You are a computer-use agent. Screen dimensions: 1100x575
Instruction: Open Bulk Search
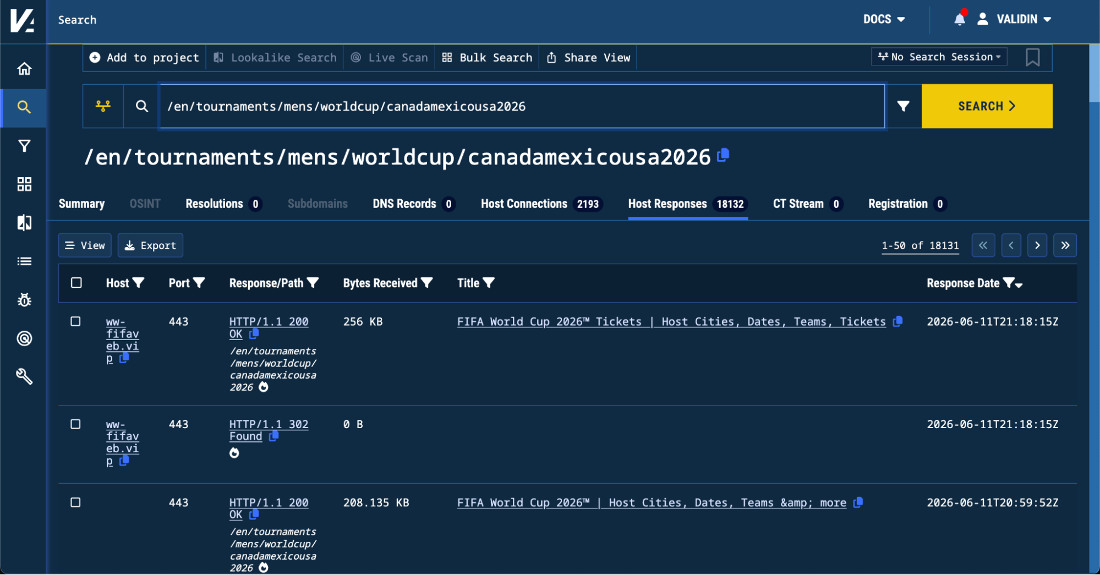click(487, 58)
